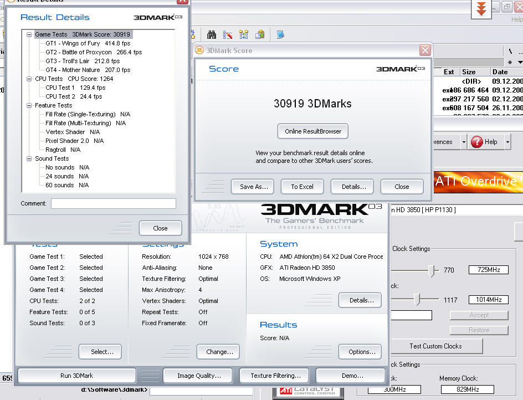Adjust the memory clock slider at 1117
The image size is (523, 400).
coord(417,299)
